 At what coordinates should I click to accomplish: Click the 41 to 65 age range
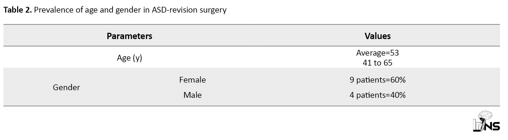pyautogui.click(x=377, y=63)
